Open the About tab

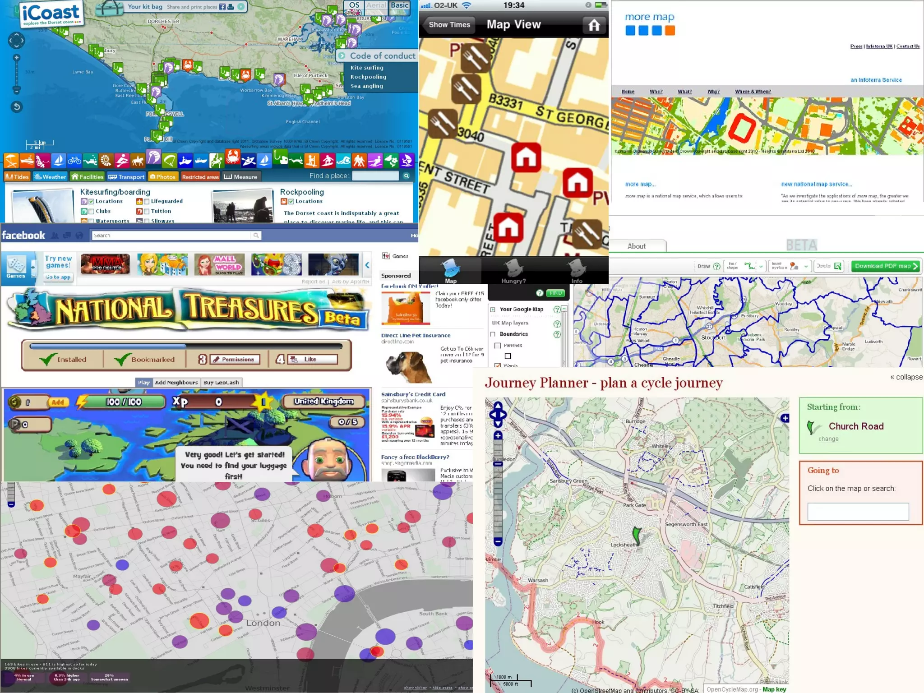(x=637, y=246)
